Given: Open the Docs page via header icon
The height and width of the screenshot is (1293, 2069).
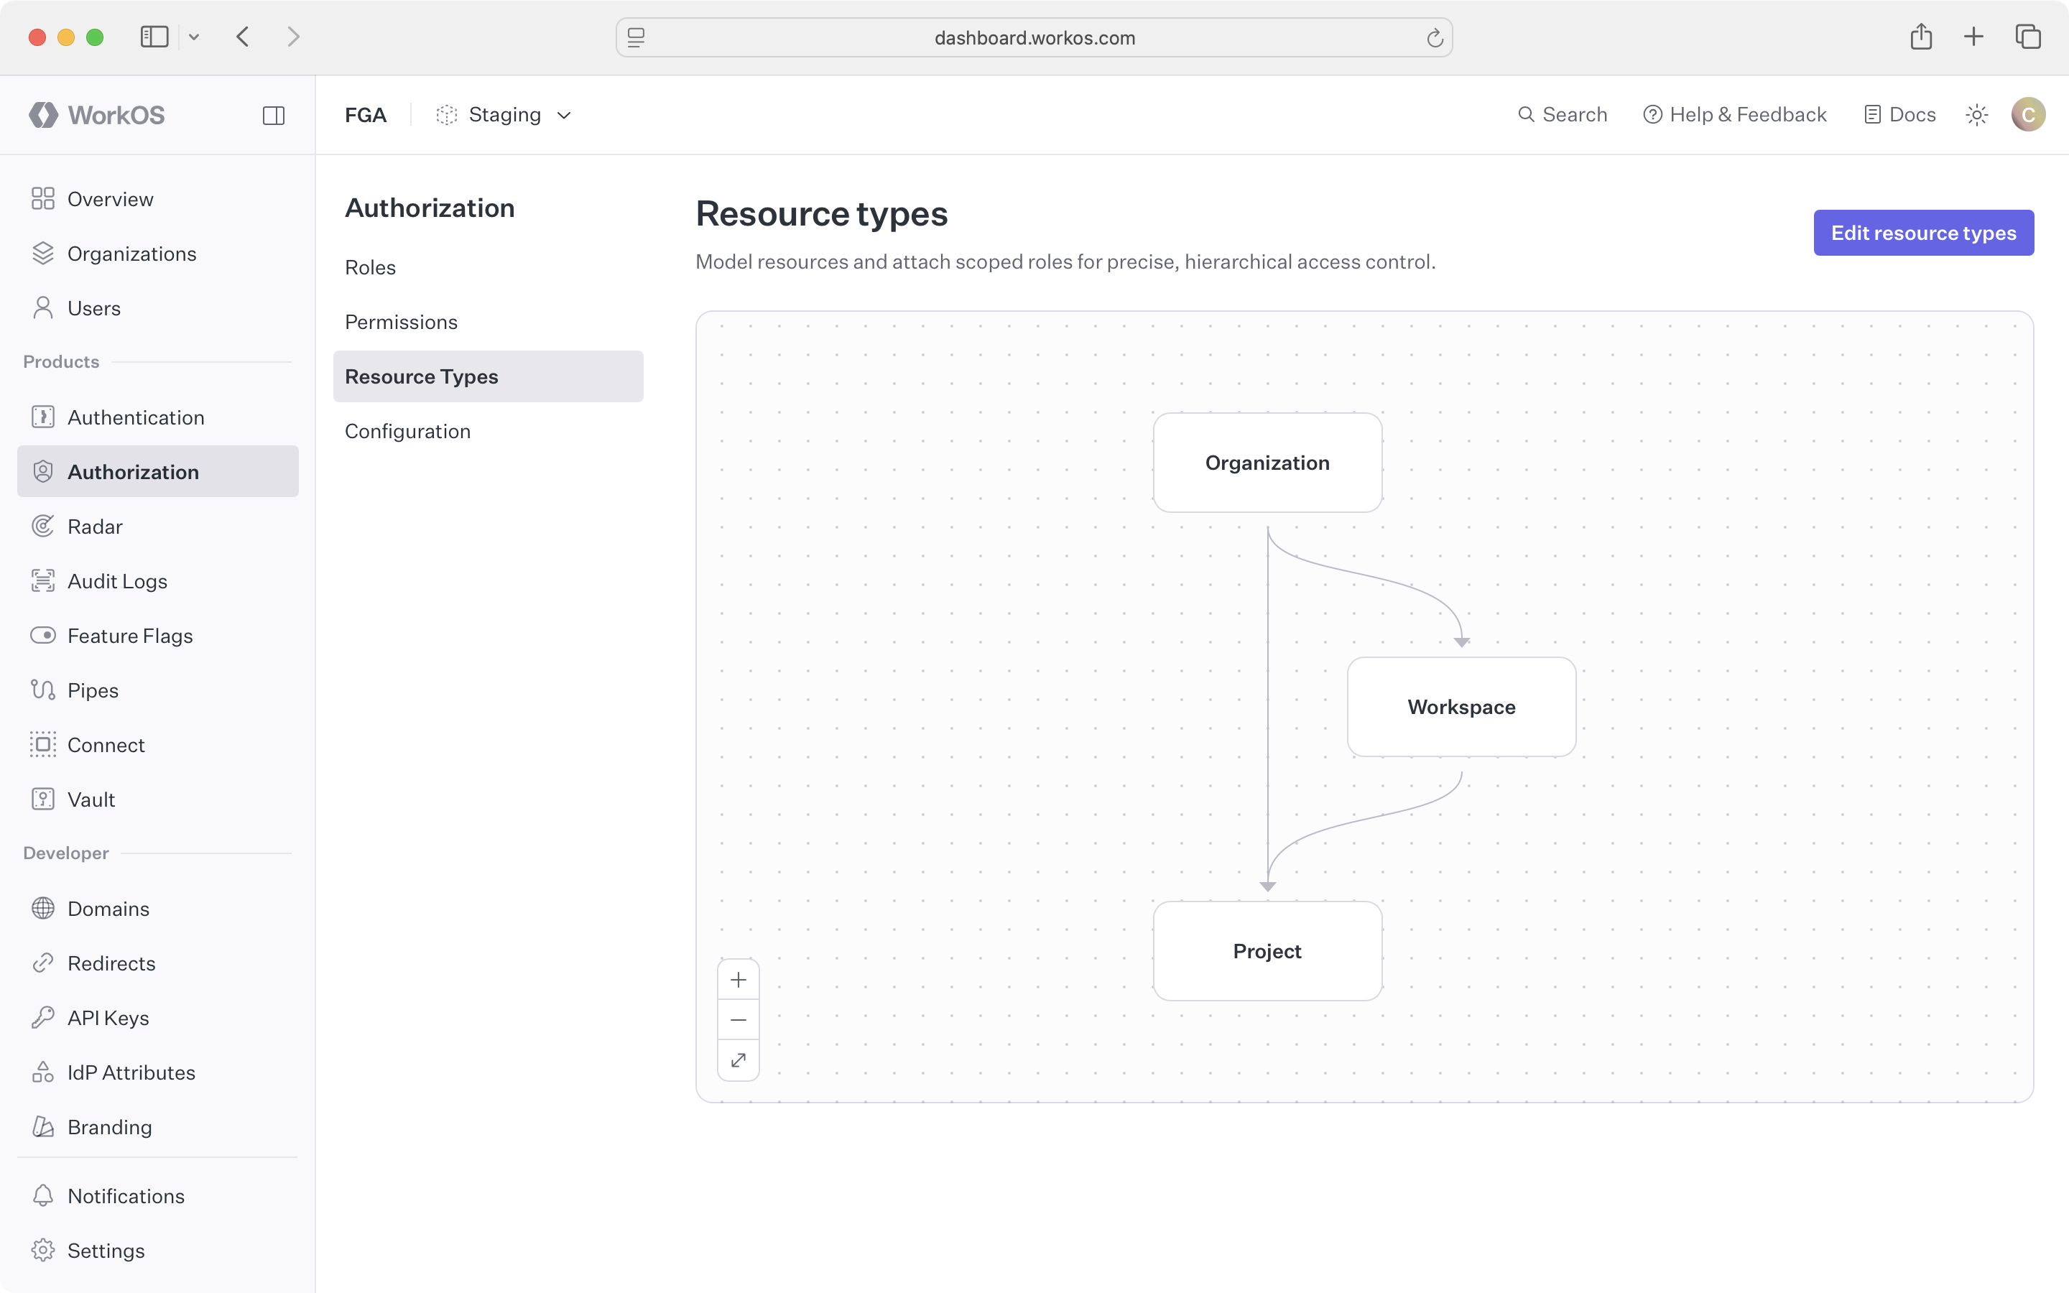Looking at the screenshot, I should [1872, 113].
